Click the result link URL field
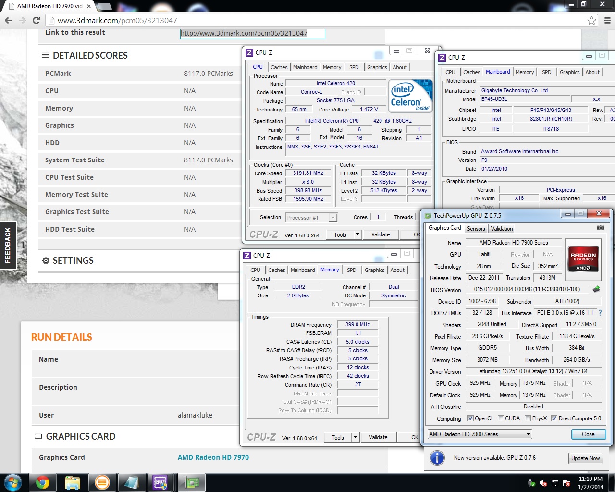615x492 pixels. click(x=252, y=33)
